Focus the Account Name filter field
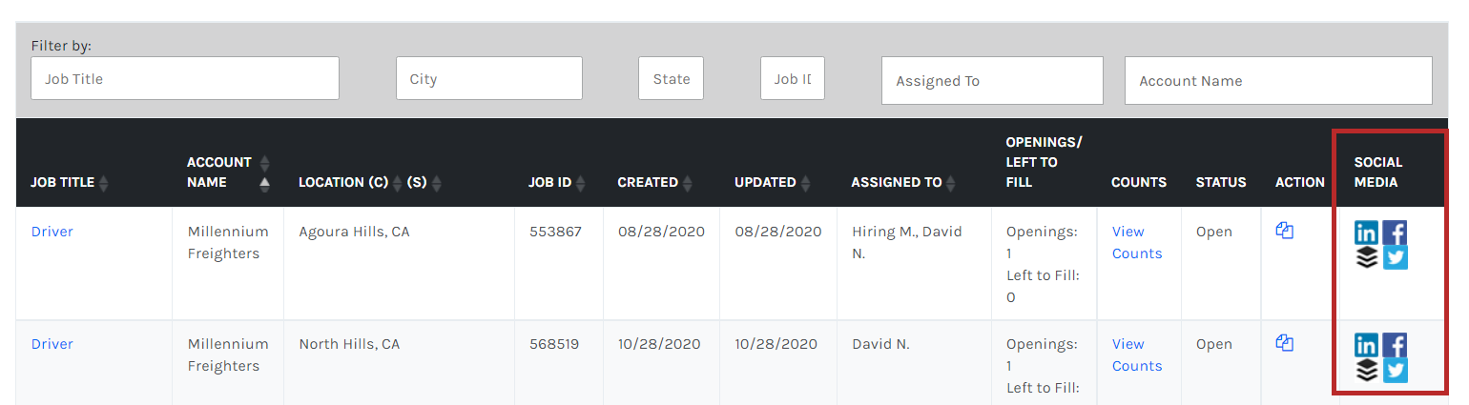Viewport: 1469px width, 405px height. point(1278,81)
